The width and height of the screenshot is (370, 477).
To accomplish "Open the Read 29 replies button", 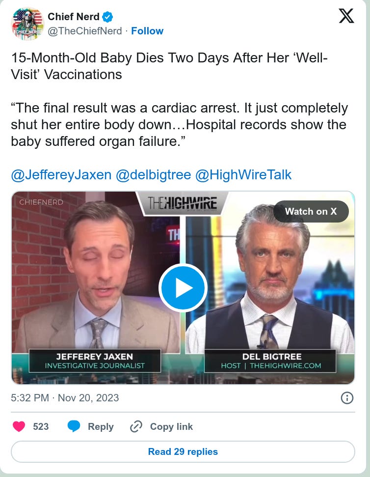I will click(183, 452).
